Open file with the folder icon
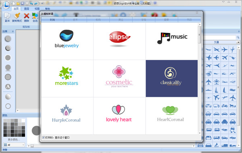Viewport: 242px width, 153px height. tap(18, 3)
